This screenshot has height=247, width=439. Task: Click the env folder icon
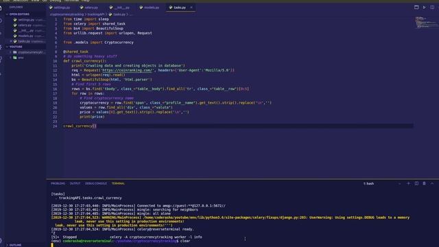coord(15,58)
